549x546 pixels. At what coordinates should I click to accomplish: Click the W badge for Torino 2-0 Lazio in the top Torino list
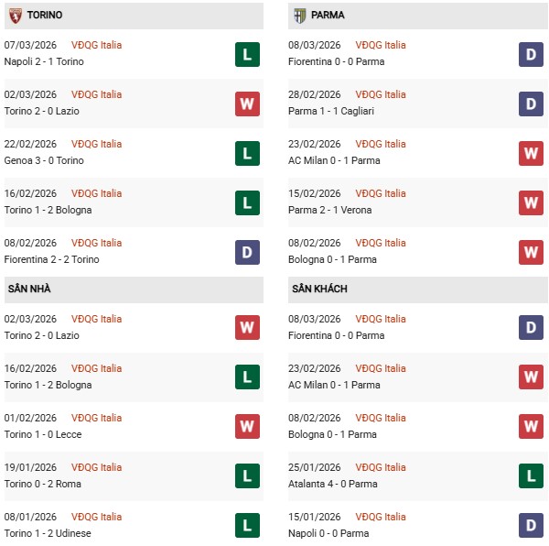click(247, 104)
